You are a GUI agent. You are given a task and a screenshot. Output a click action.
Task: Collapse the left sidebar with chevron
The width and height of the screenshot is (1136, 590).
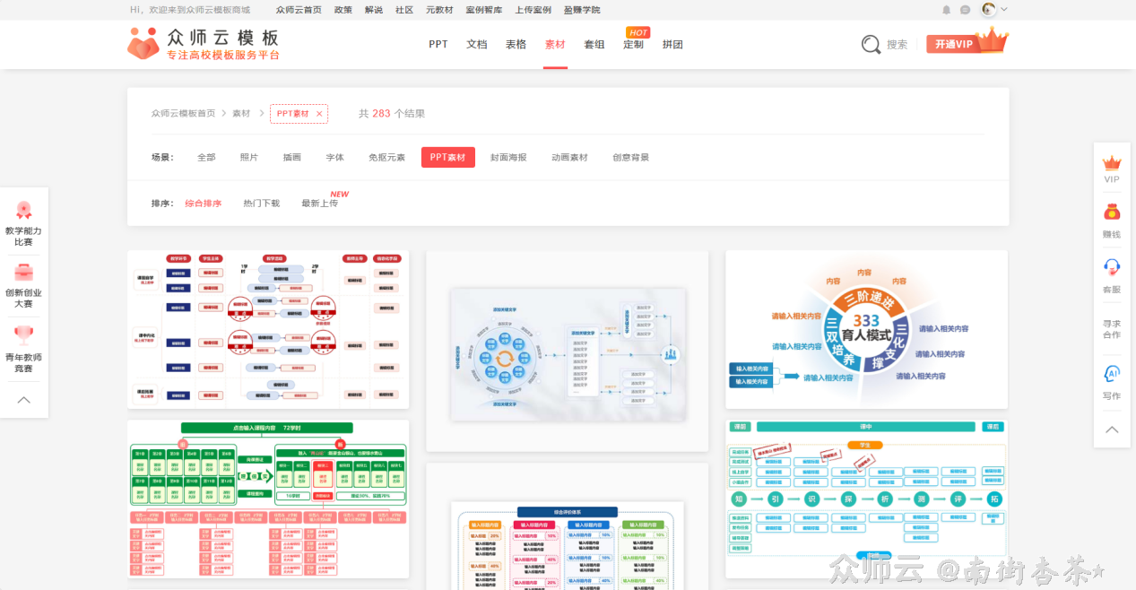(23, 400)
